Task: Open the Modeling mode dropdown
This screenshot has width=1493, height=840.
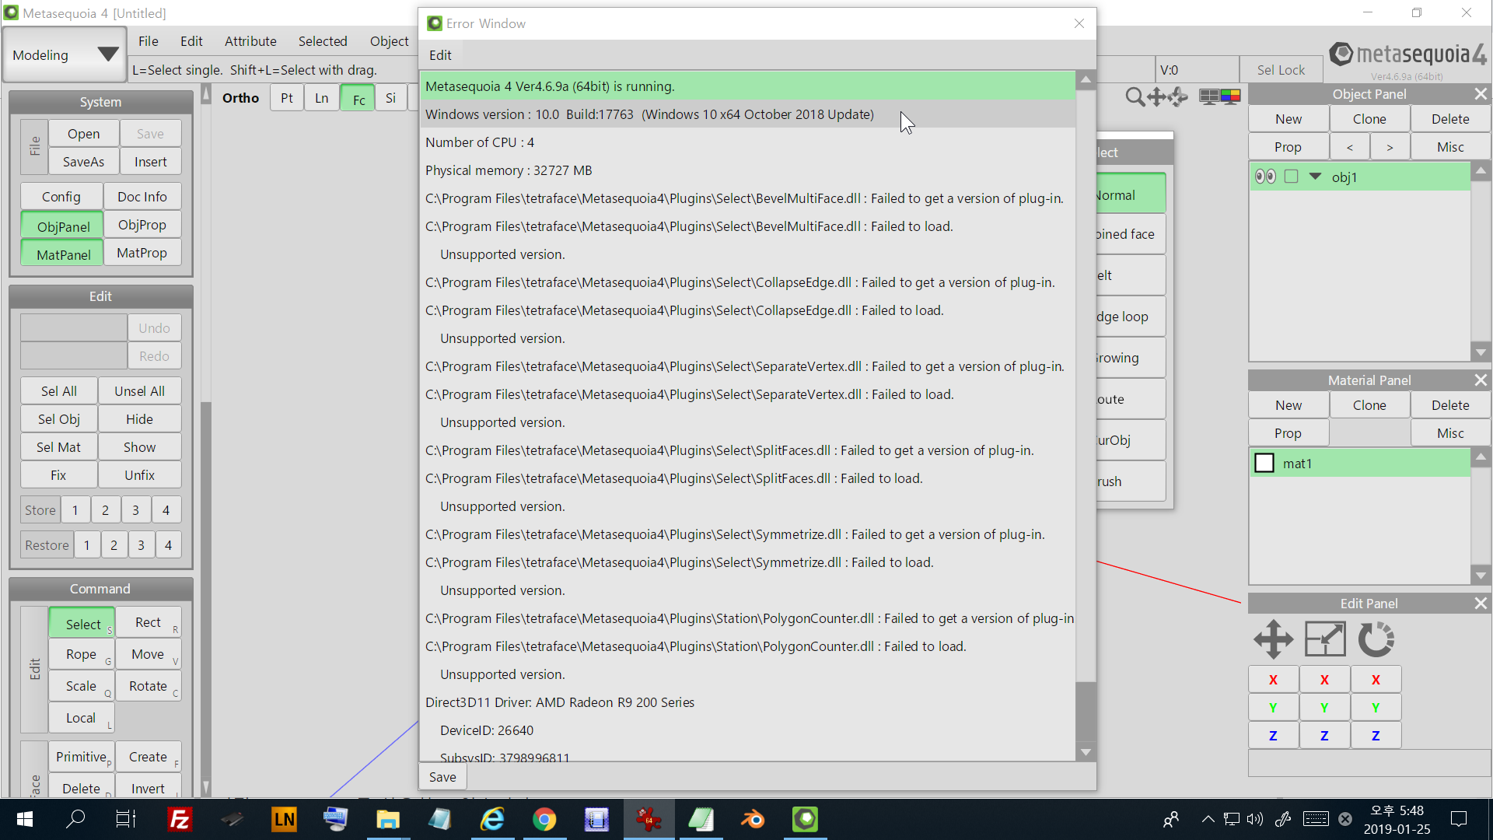Action: pos(65,55)
